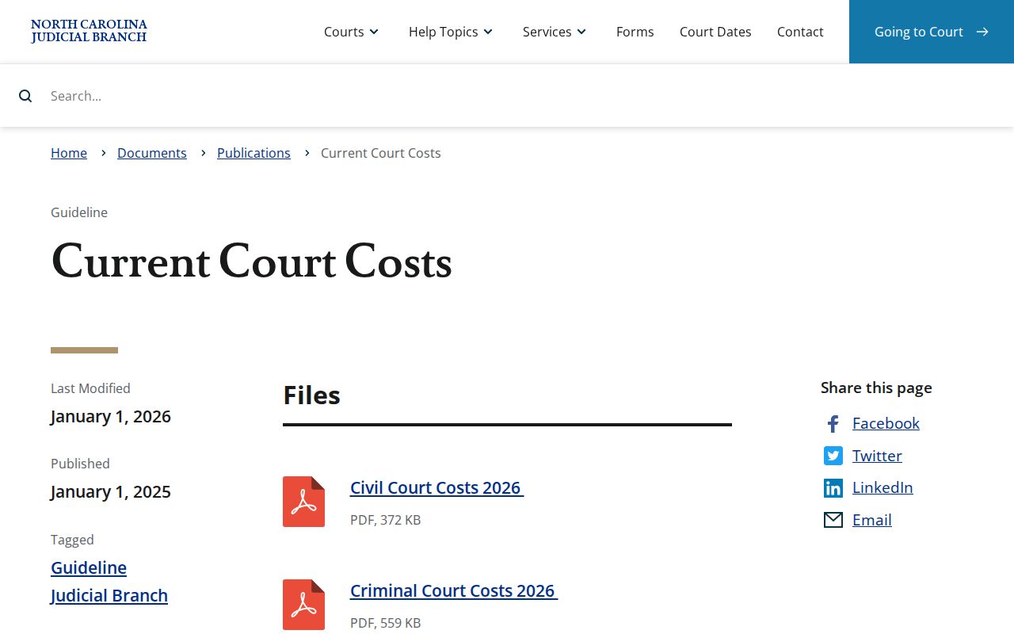Viewport: 1014px width, 634px height.
Task: Expand the Courts dropdown menu
Action: tap(352, 32)
